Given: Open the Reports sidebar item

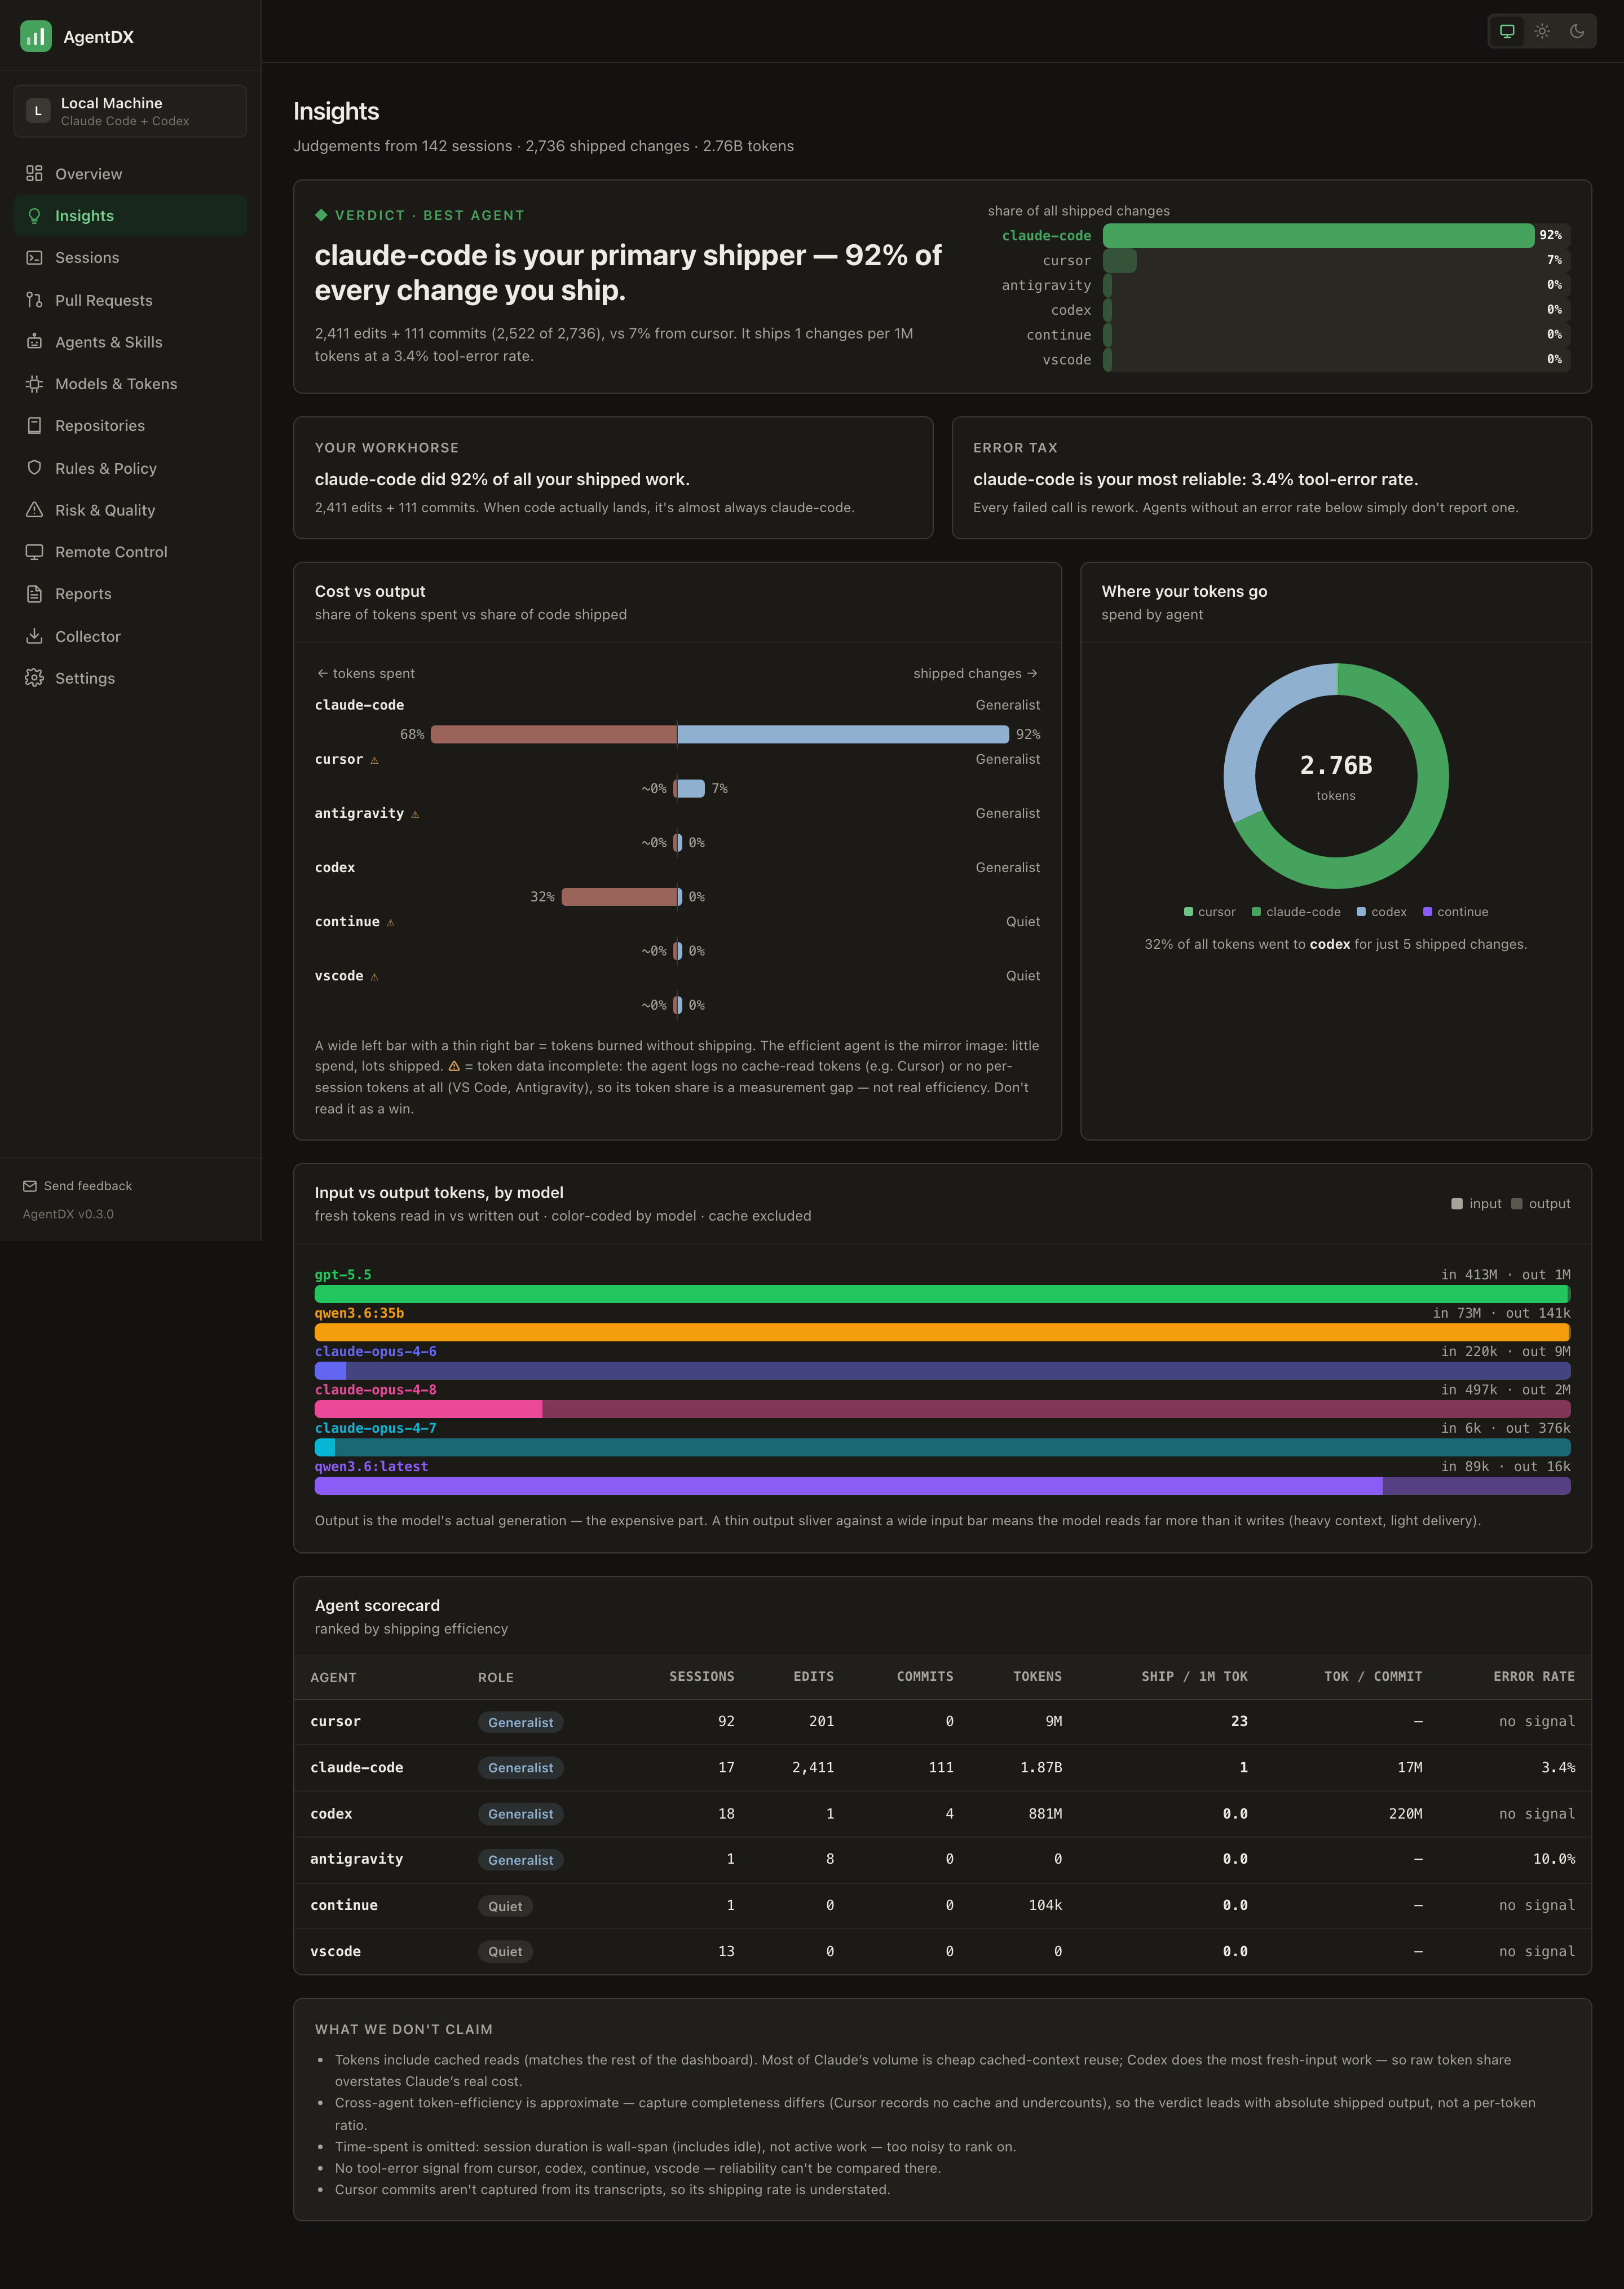Looking at the screenshot, I should [130, 593].
